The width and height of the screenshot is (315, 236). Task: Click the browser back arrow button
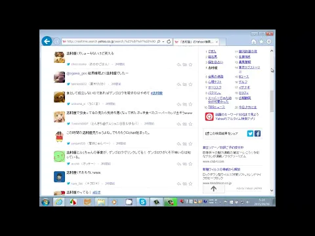point(47,41)
